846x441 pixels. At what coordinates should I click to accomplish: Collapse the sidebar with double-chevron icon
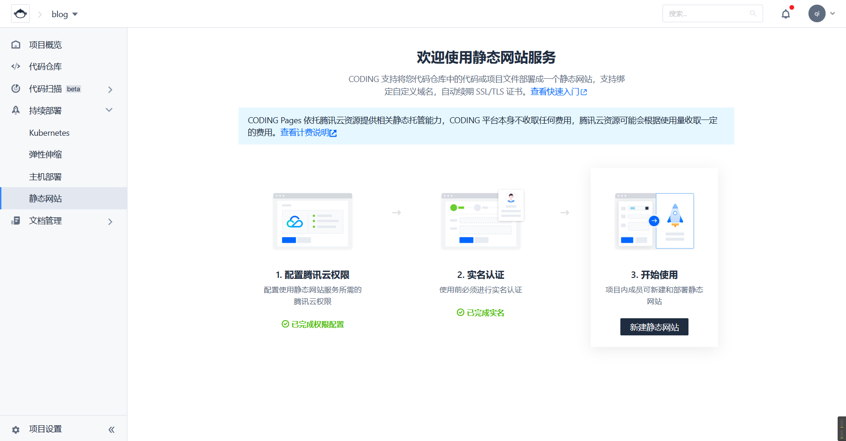pos(112,429)
